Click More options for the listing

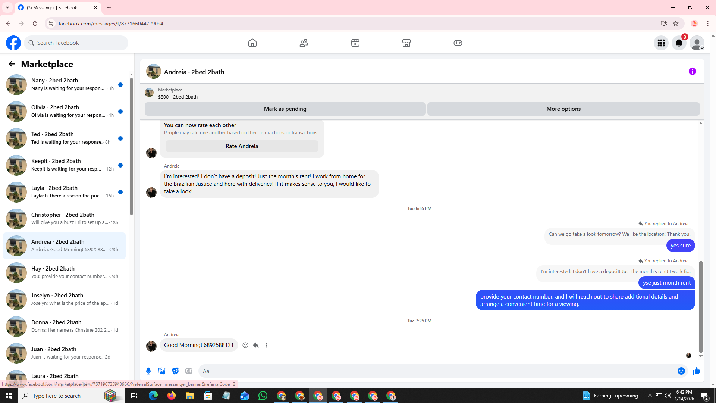click(x=563, y=109)
